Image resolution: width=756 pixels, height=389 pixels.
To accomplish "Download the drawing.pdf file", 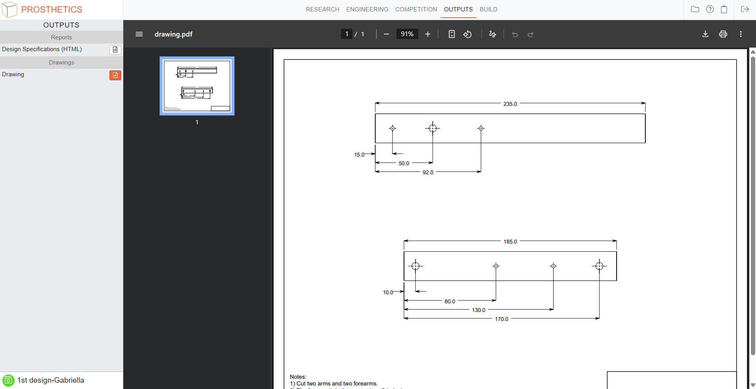I will [705, 34].
